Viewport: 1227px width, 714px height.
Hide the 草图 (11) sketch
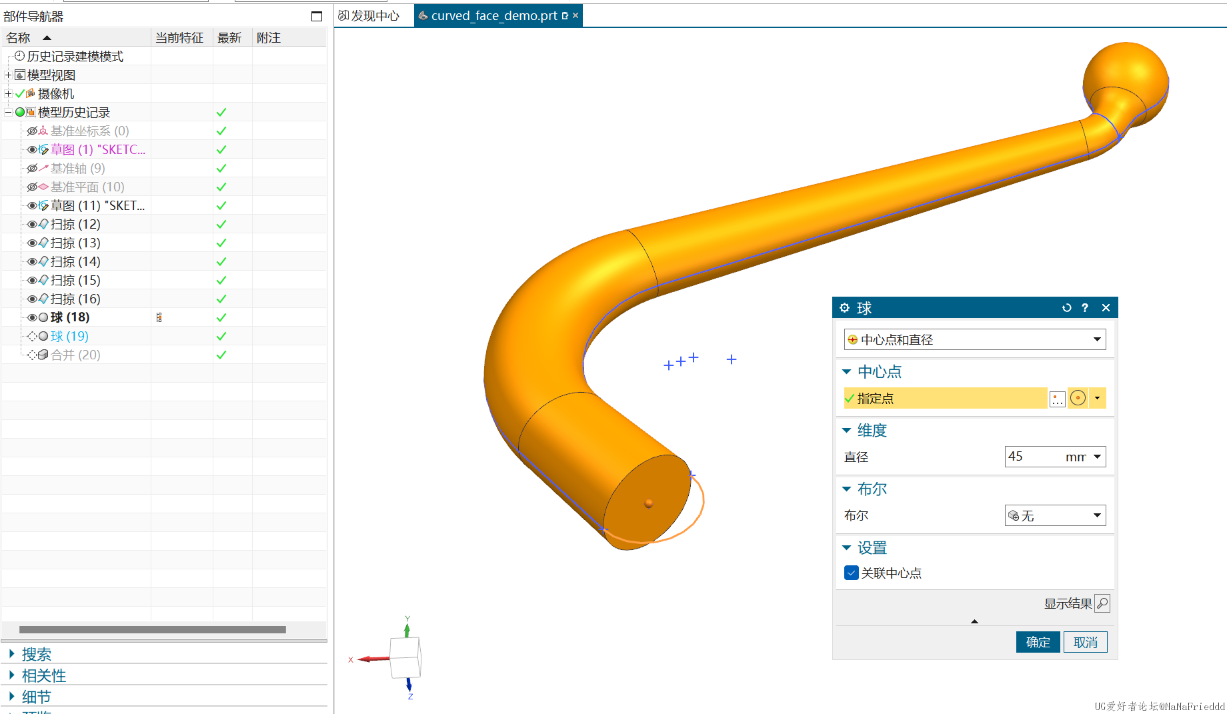(x=32, y=205)
